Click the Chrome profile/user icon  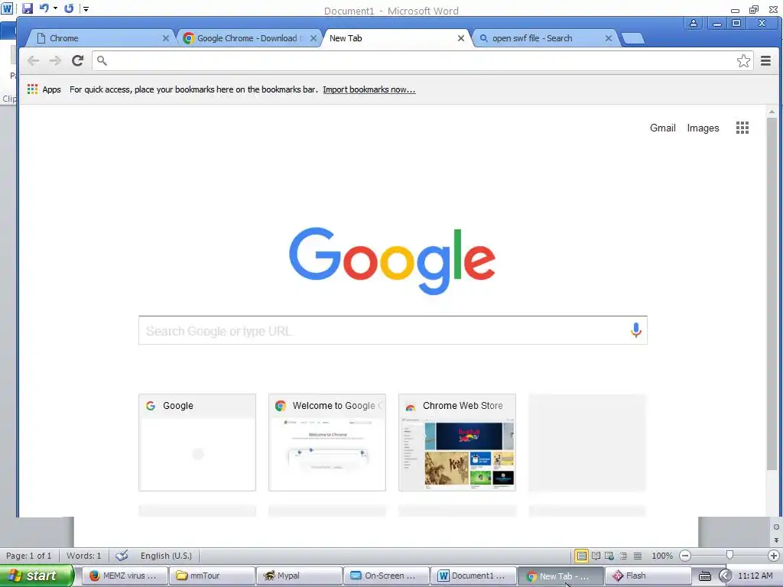pos(693,23)
